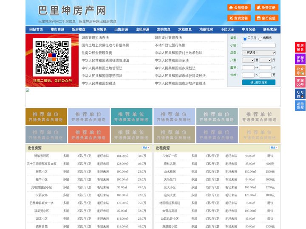Click the 免费注册 free registration button
Screen dimensions: 306x229
click(266, 8)
